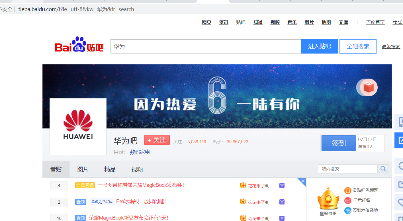This screenshot has width=403, height=221.
Task: Switch to the 图片 tab
Action: (x=83, y=169)
